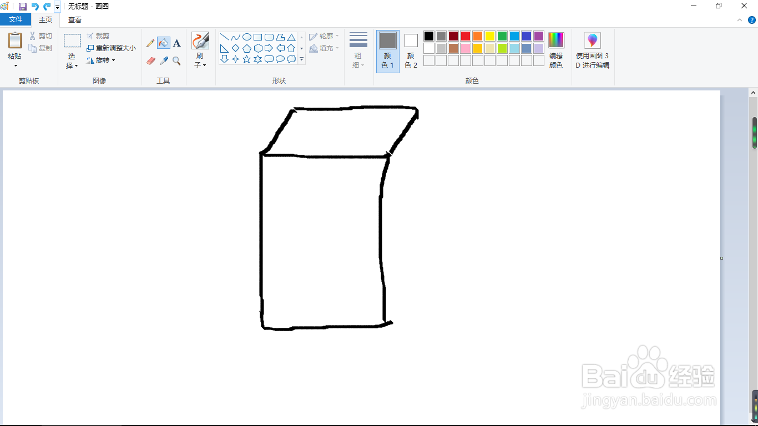The image size is (758, 426).
Task: Open the Size (粗细) line thickness dropdown
Action: pyautogui.click(x=358, y=50)
